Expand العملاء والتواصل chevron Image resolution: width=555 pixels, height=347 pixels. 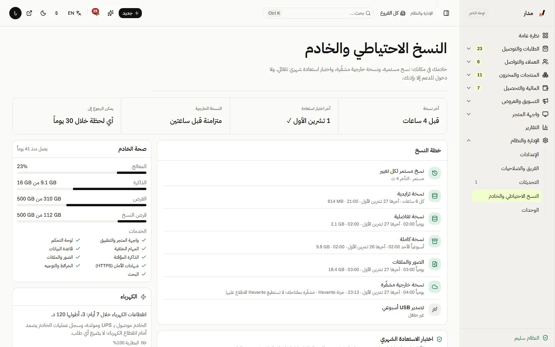469,62
